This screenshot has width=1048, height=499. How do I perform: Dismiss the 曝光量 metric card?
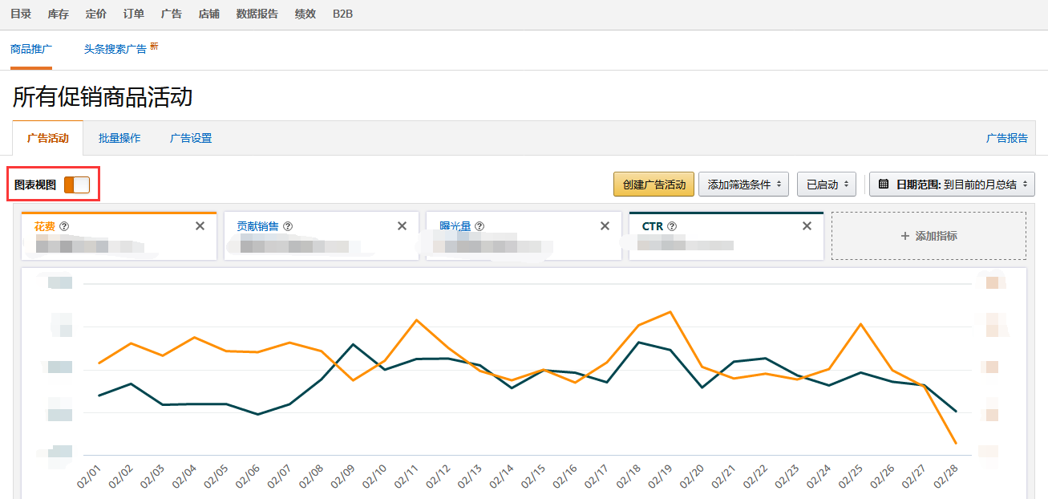point(605,226)
